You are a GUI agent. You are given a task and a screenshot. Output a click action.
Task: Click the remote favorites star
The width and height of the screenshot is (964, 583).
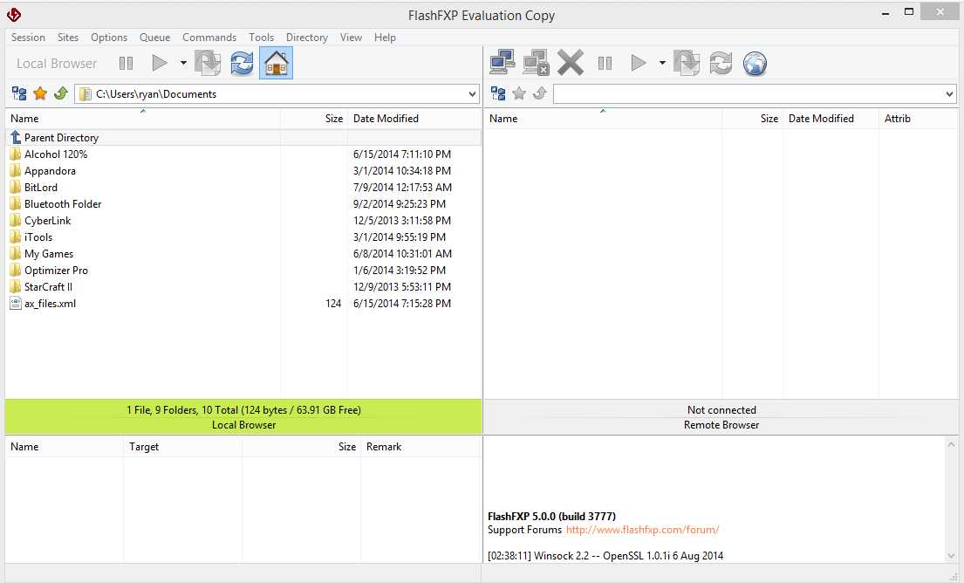click(x=519, y=93)
